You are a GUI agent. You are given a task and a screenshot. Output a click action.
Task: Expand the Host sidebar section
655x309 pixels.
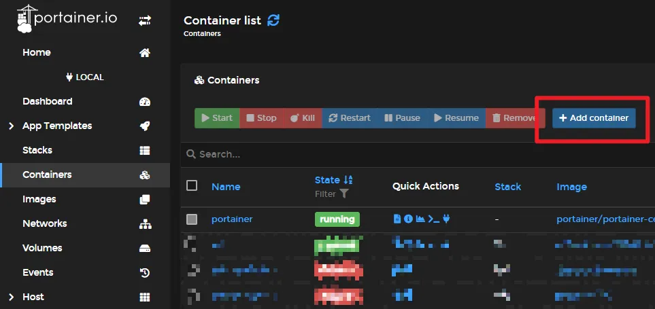tap(12, 297)
